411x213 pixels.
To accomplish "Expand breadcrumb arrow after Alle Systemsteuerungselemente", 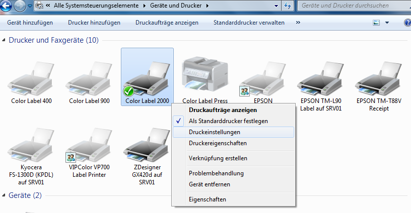I will [x=145, y=6].
